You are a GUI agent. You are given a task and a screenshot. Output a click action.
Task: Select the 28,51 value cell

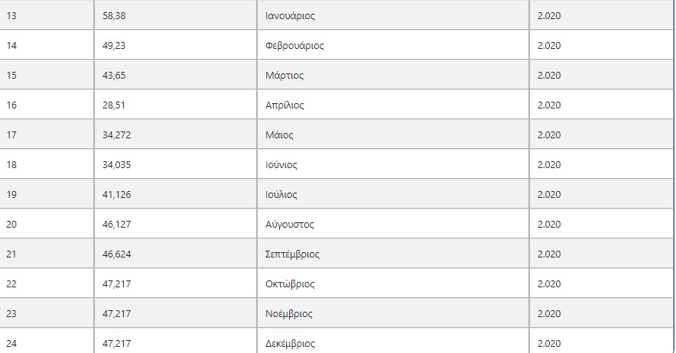point(175,105)
